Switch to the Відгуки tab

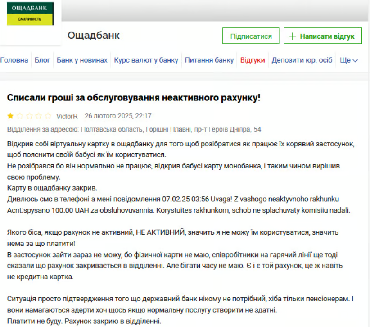(253, 60)
